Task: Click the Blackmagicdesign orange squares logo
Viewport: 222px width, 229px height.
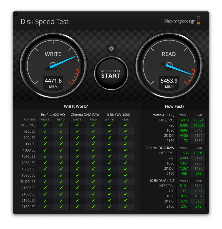Action: point(198,21)
